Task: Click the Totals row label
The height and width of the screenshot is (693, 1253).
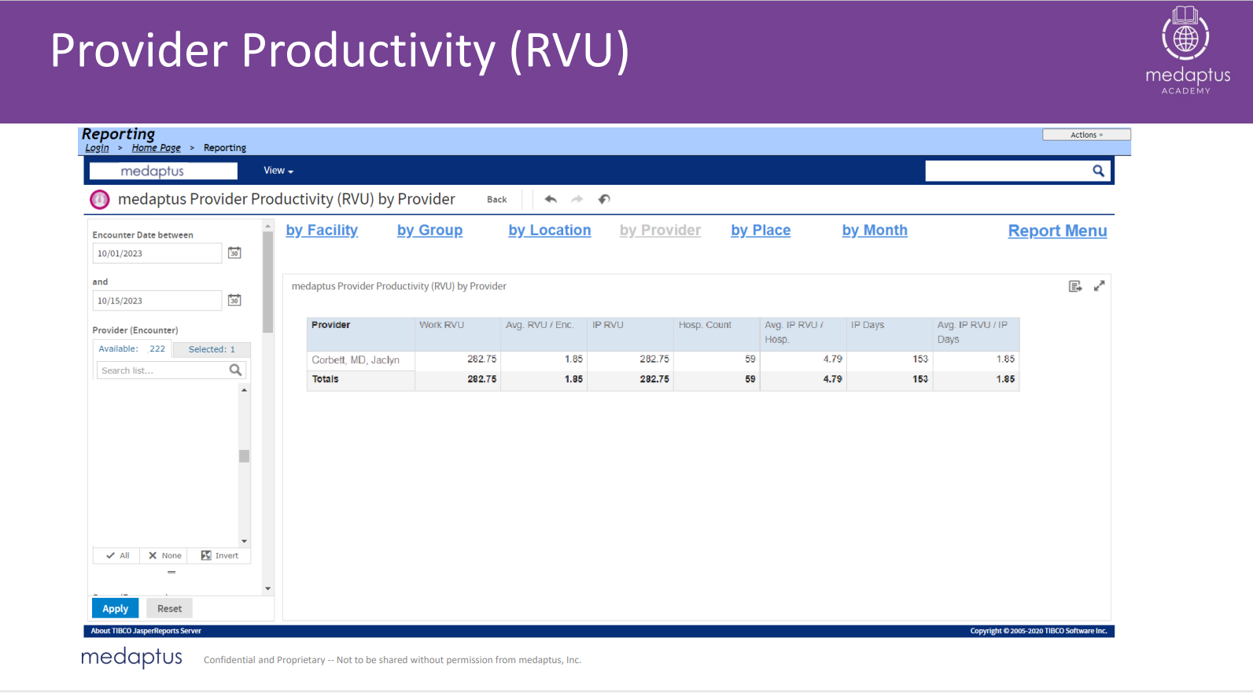Action: 325,379
